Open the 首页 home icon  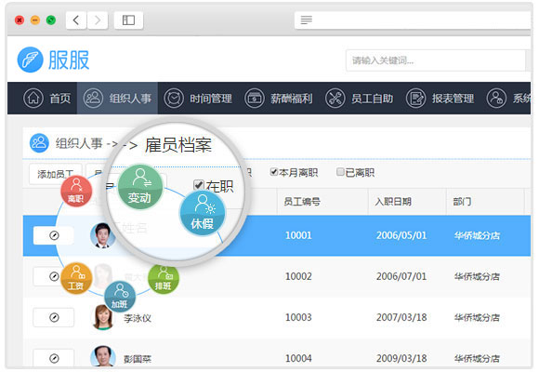point(33,98)
